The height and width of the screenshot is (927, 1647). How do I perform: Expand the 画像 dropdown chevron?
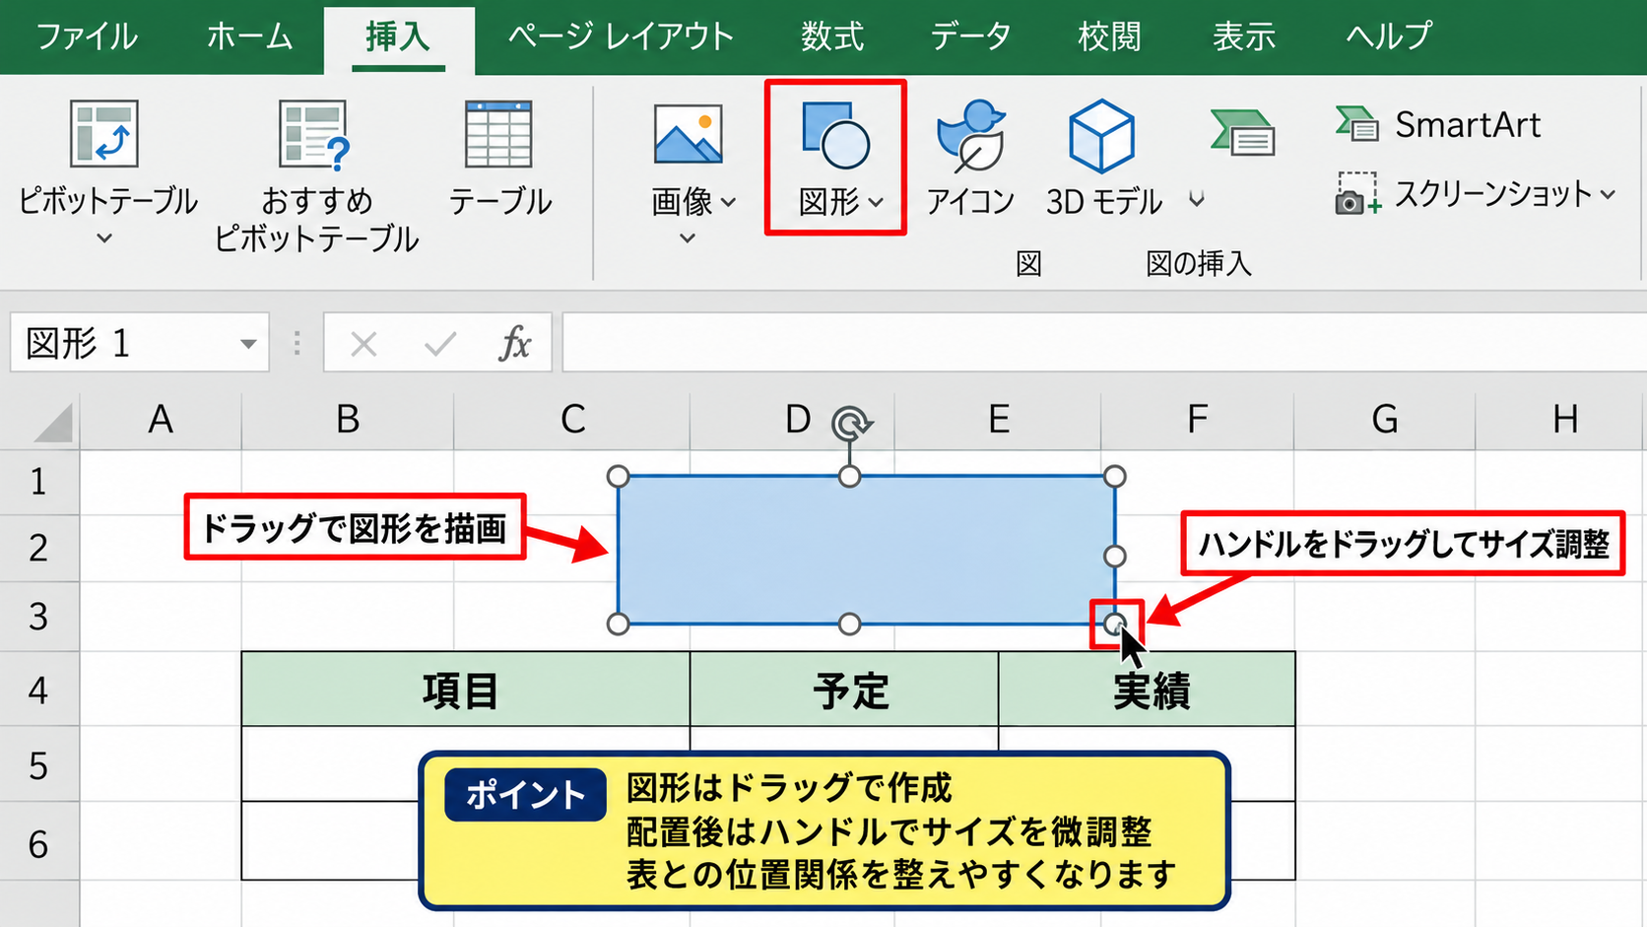pos(688,238)
